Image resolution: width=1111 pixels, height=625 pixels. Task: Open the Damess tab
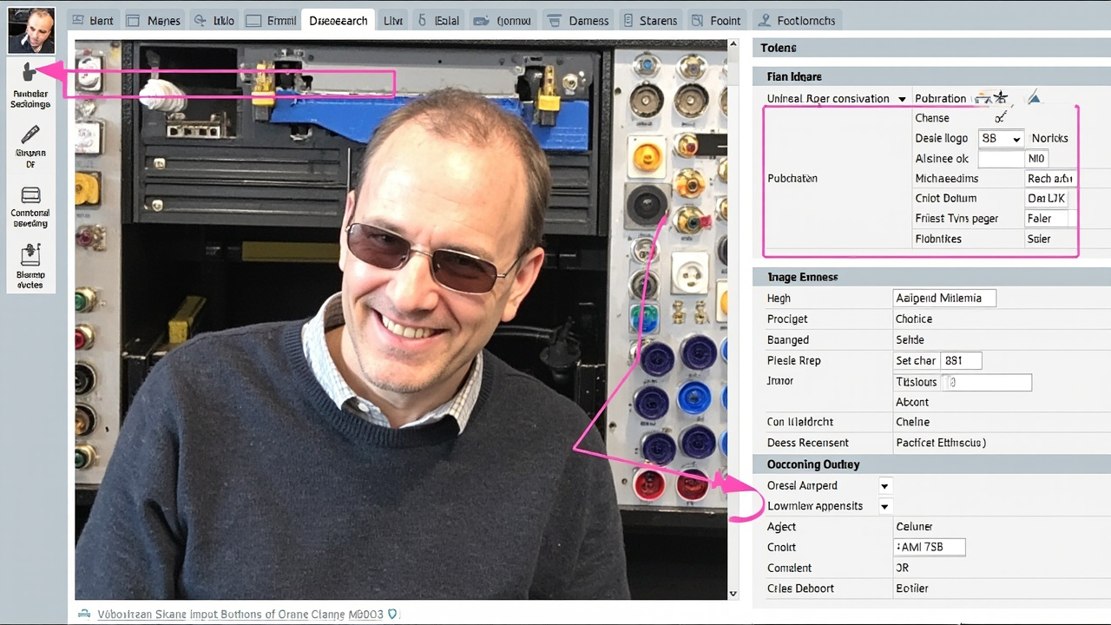tap(581, 21)
